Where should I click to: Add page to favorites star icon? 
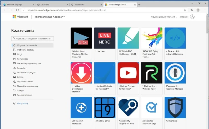pyautogui.click(x=185, y=10)
